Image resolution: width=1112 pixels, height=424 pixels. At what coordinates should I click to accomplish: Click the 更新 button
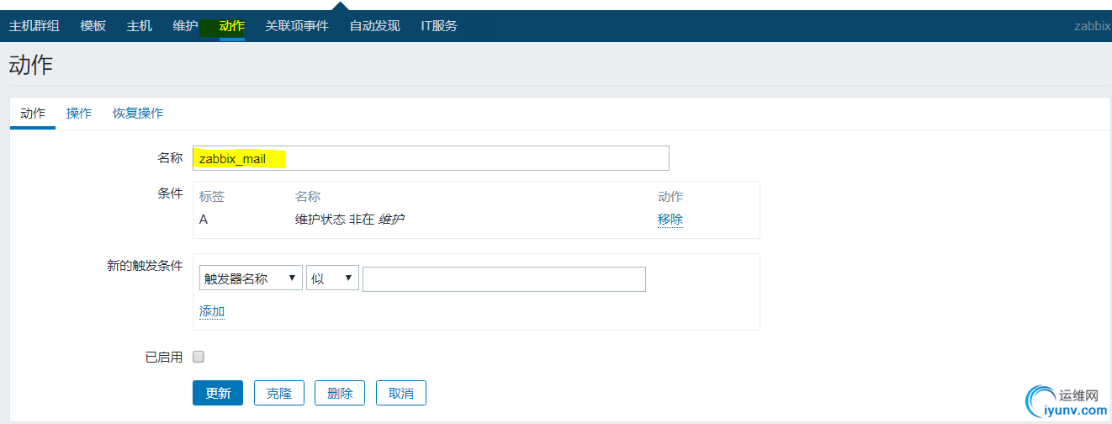[218, 393]
